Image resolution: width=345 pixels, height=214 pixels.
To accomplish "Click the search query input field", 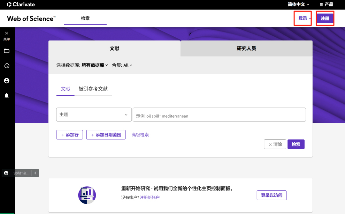I will point(219,114).
